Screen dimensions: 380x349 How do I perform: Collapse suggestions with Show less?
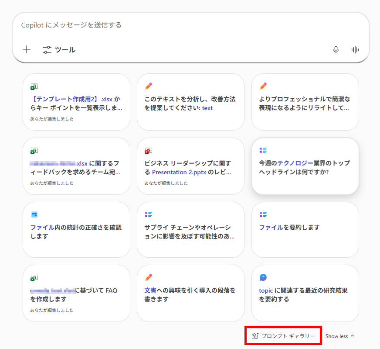click(336, 336)
